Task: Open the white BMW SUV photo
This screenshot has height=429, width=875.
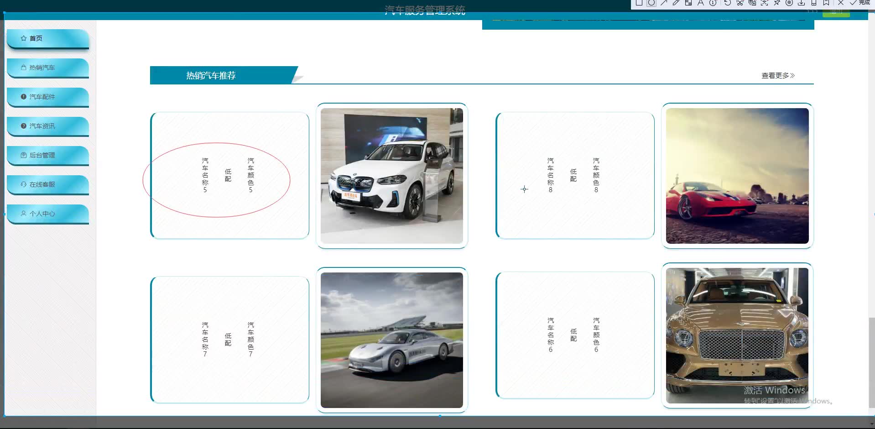Action: tap(392, 176)
